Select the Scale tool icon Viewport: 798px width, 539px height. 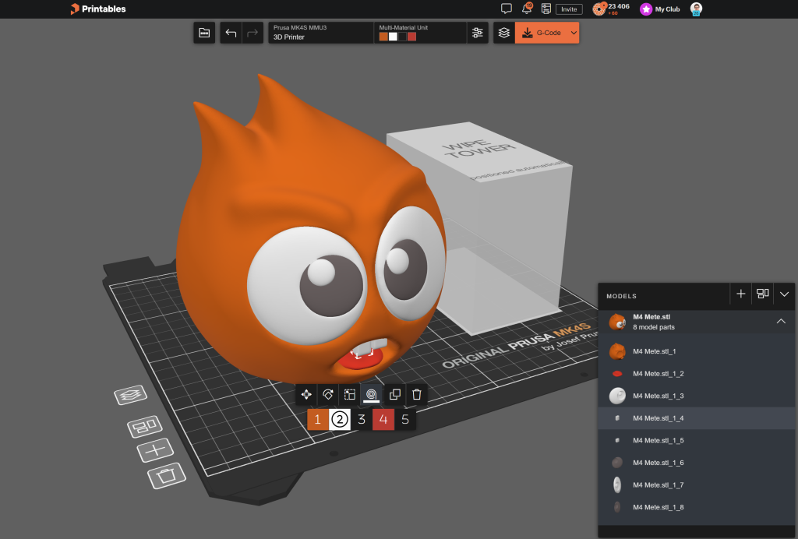pos(350,394)
